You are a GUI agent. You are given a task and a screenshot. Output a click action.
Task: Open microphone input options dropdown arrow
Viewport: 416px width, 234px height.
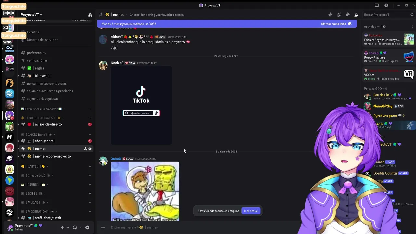(68, 227)
